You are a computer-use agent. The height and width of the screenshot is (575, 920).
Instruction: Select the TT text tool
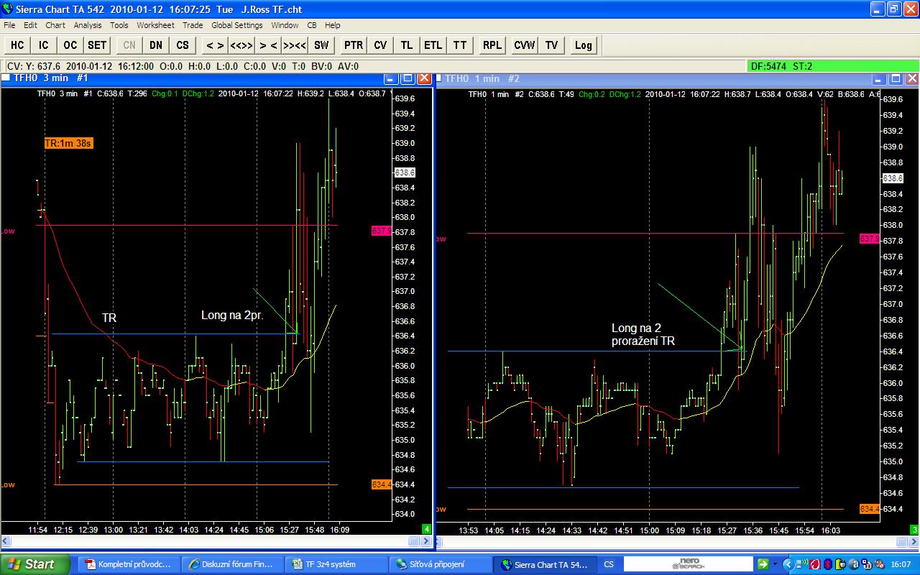(x=460, y=45)
